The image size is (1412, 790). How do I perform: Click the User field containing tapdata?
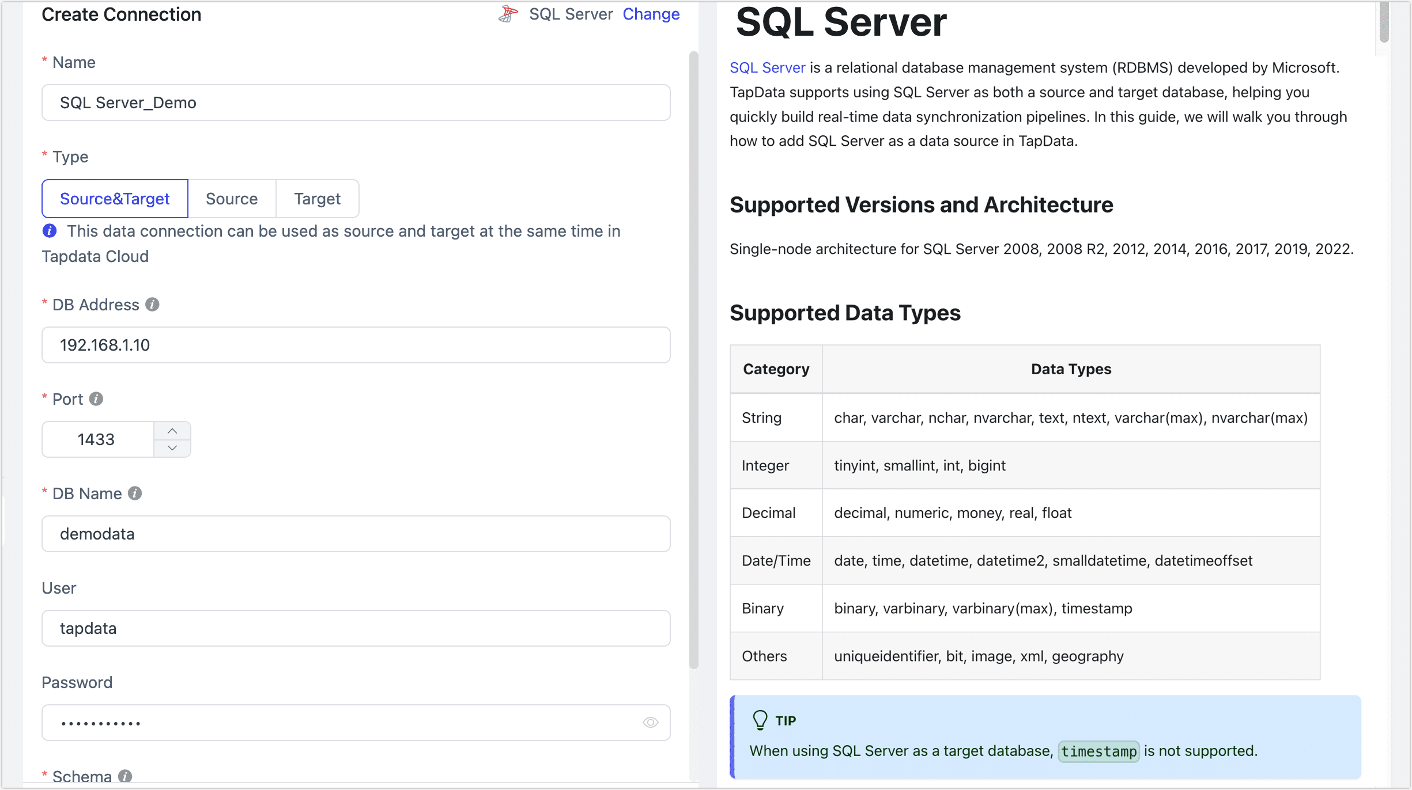pos(356,628)
